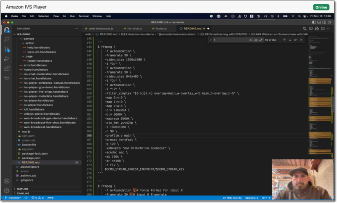Open the Selection menu
337x203 pixels.
click(x=44, y=16)
